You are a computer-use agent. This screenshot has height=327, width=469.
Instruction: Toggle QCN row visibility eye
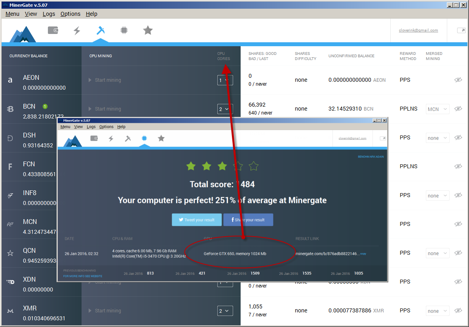click(458, 253)
